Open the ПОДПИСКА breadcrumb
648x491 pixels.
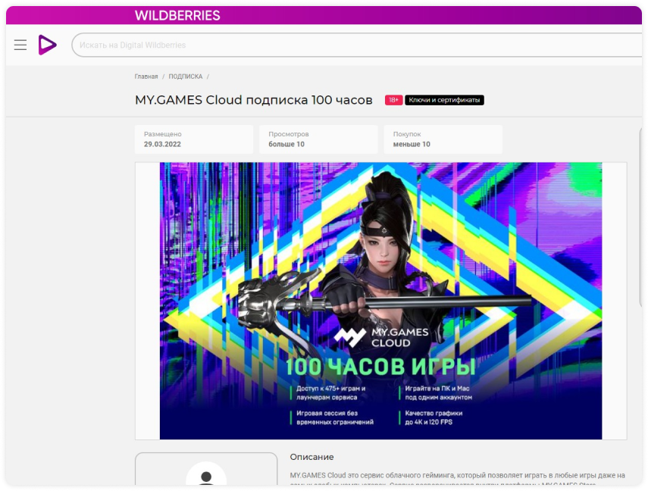point(185,77)
